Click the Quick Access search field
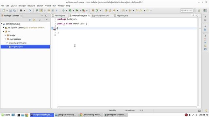Screen dimensions: 209x117 [187, 10]
